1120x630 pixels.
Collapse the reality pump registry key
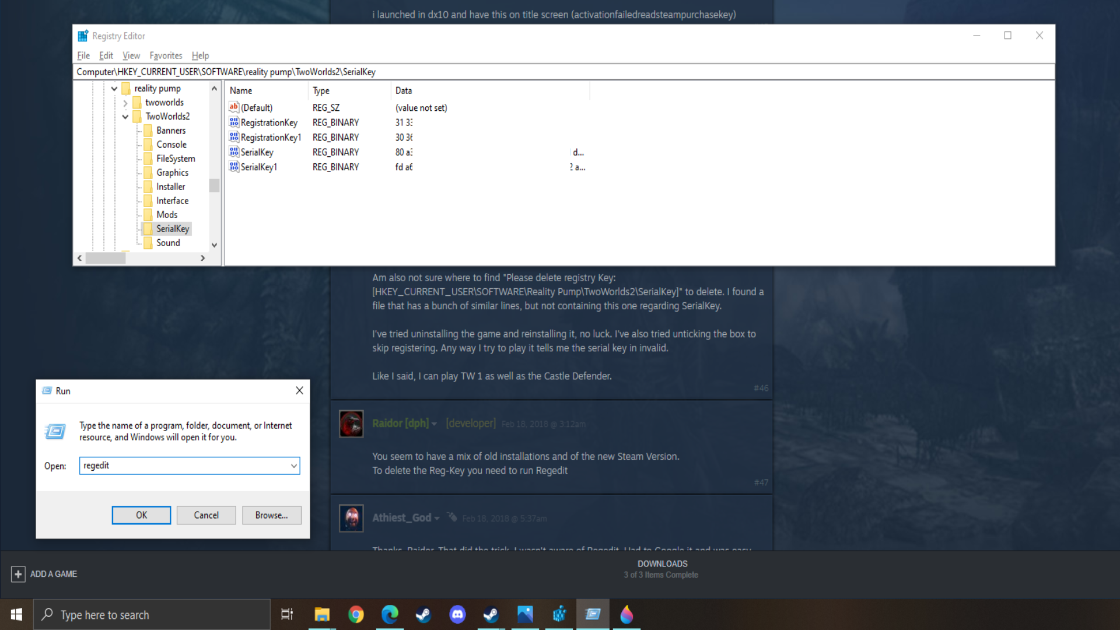(114, 89)
